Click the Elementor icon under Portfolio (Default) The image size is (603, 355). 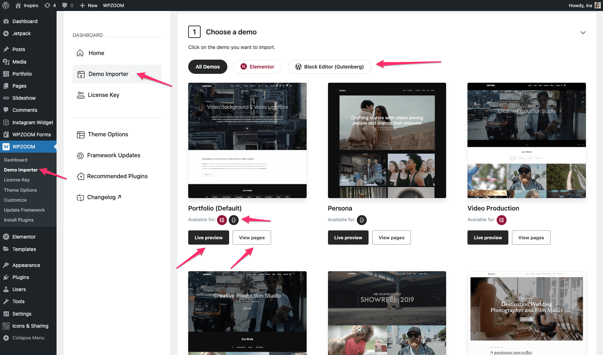click(222, 220)
